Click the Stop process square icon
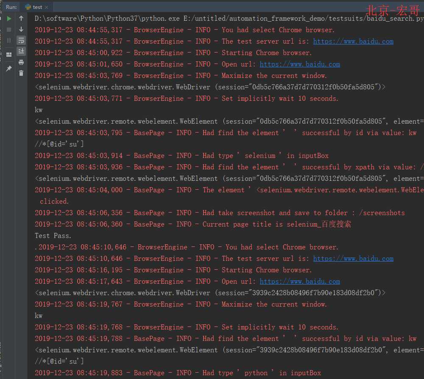 click(9, 30)
